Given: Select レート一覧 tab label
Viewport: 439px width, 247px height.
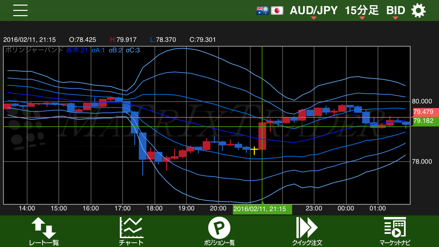Looking at the screenshot, I should 44,243.
